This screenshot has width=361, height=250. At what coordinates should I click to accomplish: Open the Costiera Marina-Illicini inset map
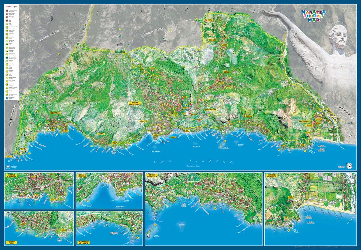click(203, 209)
